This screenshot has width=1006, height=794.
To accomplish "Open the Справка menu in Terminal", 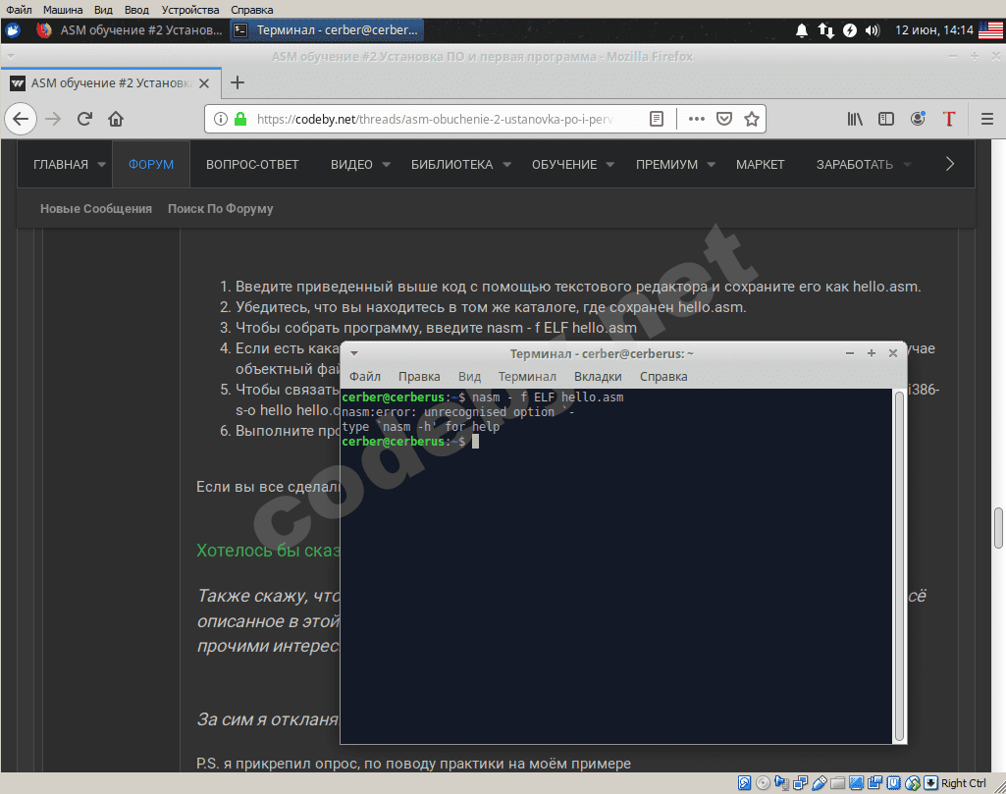I will click(663, 377).
